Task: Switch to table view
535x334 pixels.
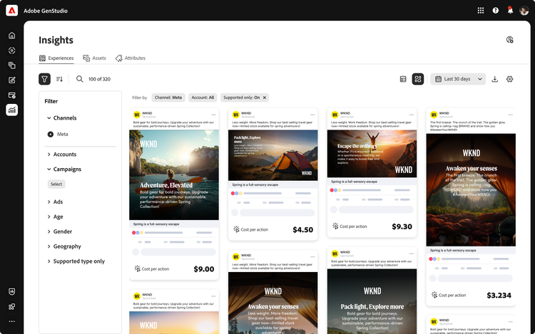Action: tap(403, 79)
